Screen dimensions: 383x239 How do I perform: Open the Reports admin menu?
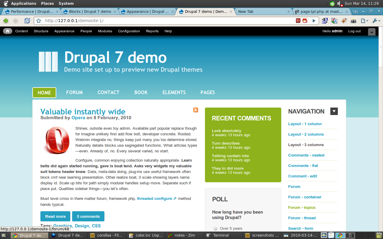tap(152, 31)
